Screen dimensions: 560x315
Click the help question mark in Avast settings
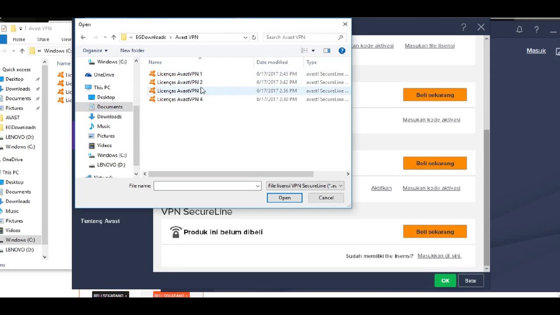(x=464, y=28)
